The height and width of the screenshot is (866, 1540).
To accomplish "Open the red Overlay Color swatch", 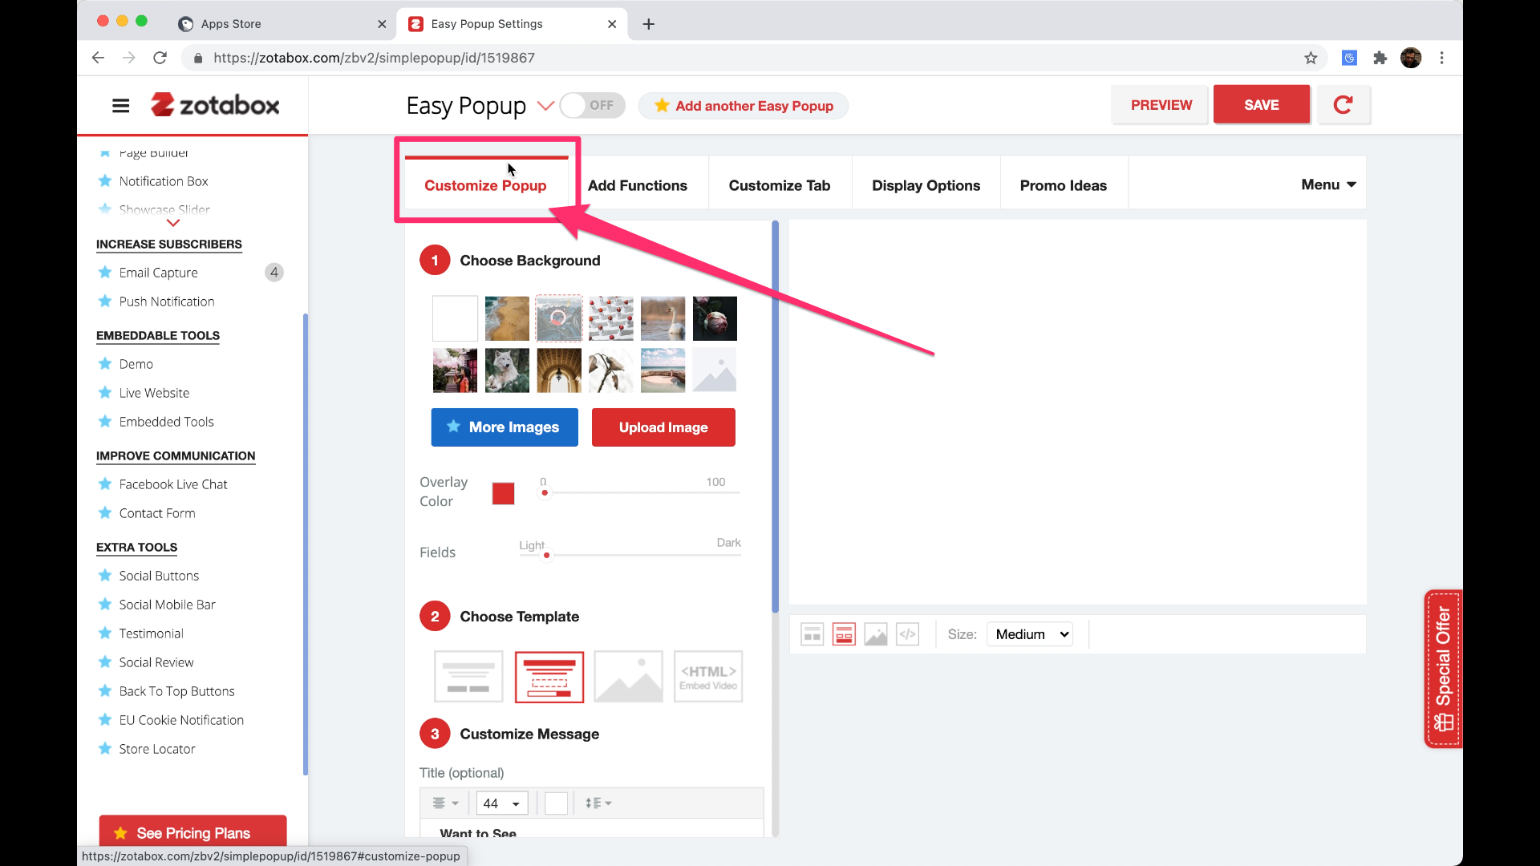I will pyautogui.click(x=503, y=493).
